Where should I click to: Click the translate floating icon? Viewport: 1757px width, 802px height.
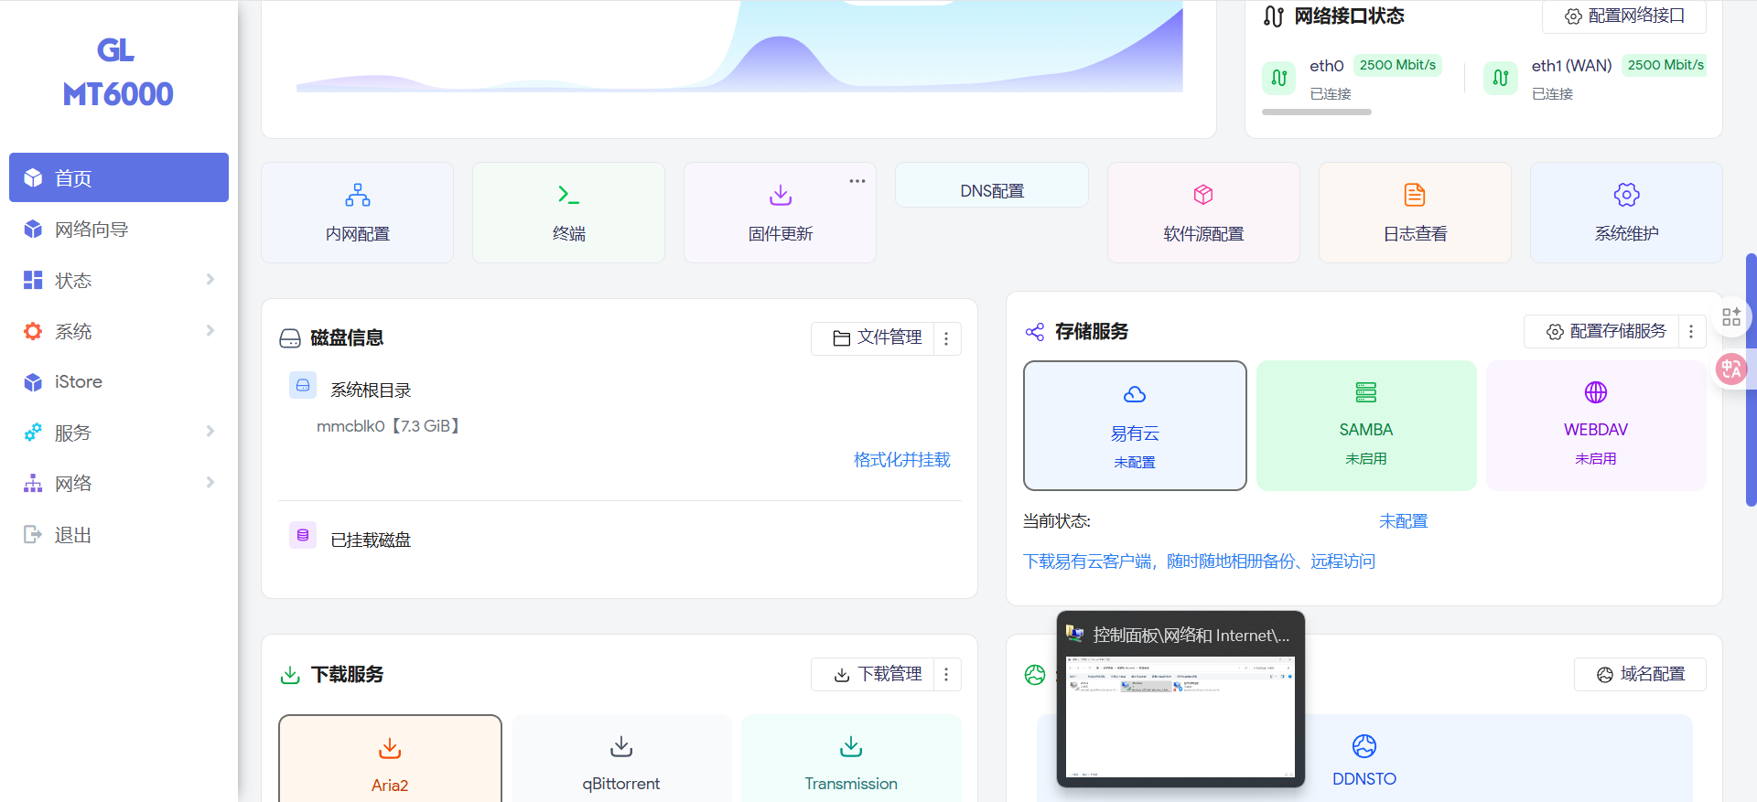[x=1730, y=369]
